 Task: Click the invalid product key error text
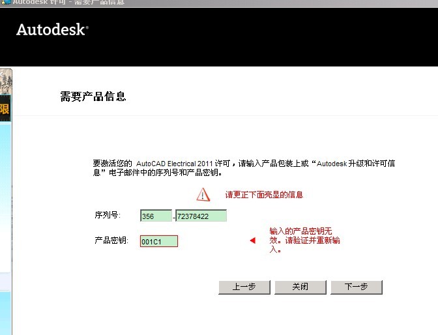tap(304, 240)
